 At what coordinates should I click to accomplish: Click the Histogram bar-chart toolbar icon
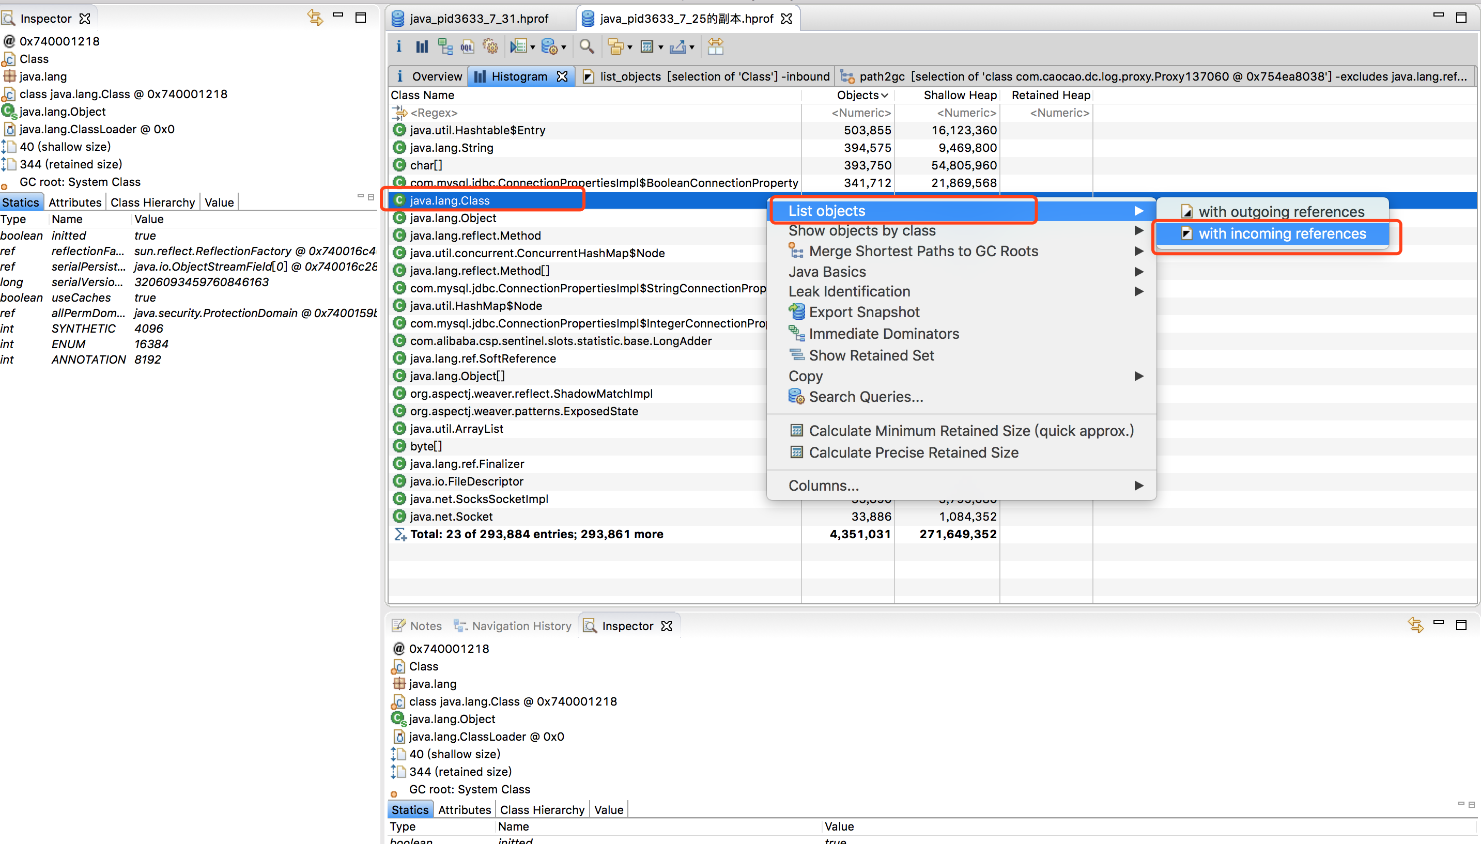[x=422, y=46]
